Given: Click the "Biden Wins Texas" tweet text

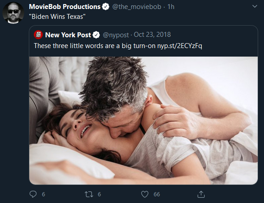Looking at the screenshot, I should click(57, 17).
